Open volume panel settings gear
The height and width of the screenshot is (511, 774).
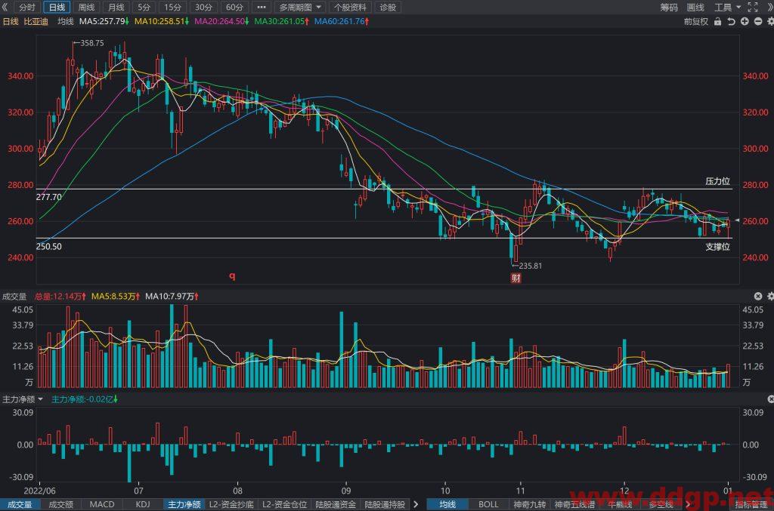[770, 296]
